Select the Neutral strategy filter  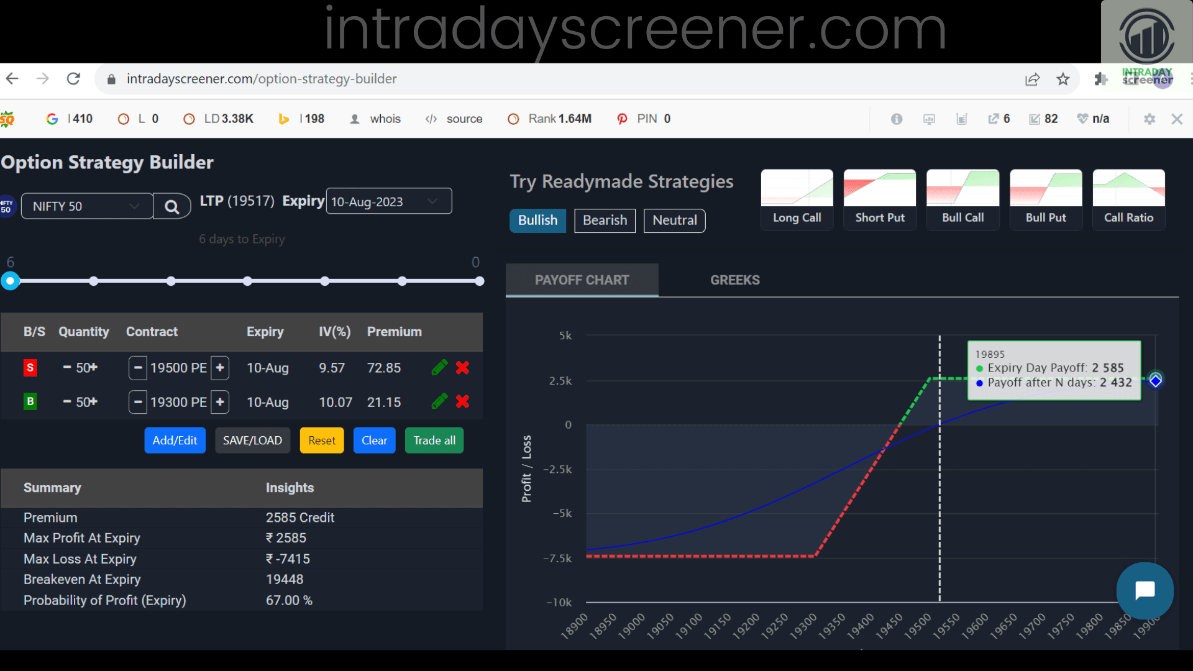[675, 221]
